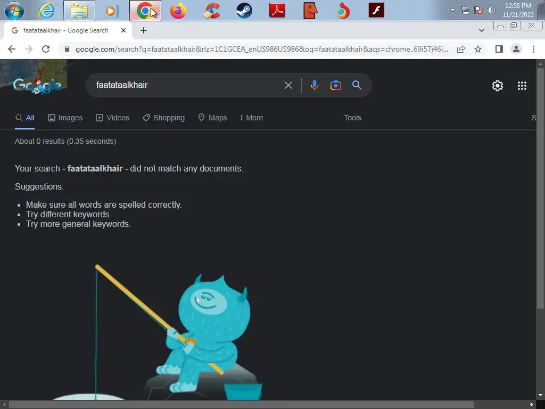Open Windows Media Player from taskbar
Image resolution: width=545 pixels, height=409 pixels.
click(x=112, y=11)
